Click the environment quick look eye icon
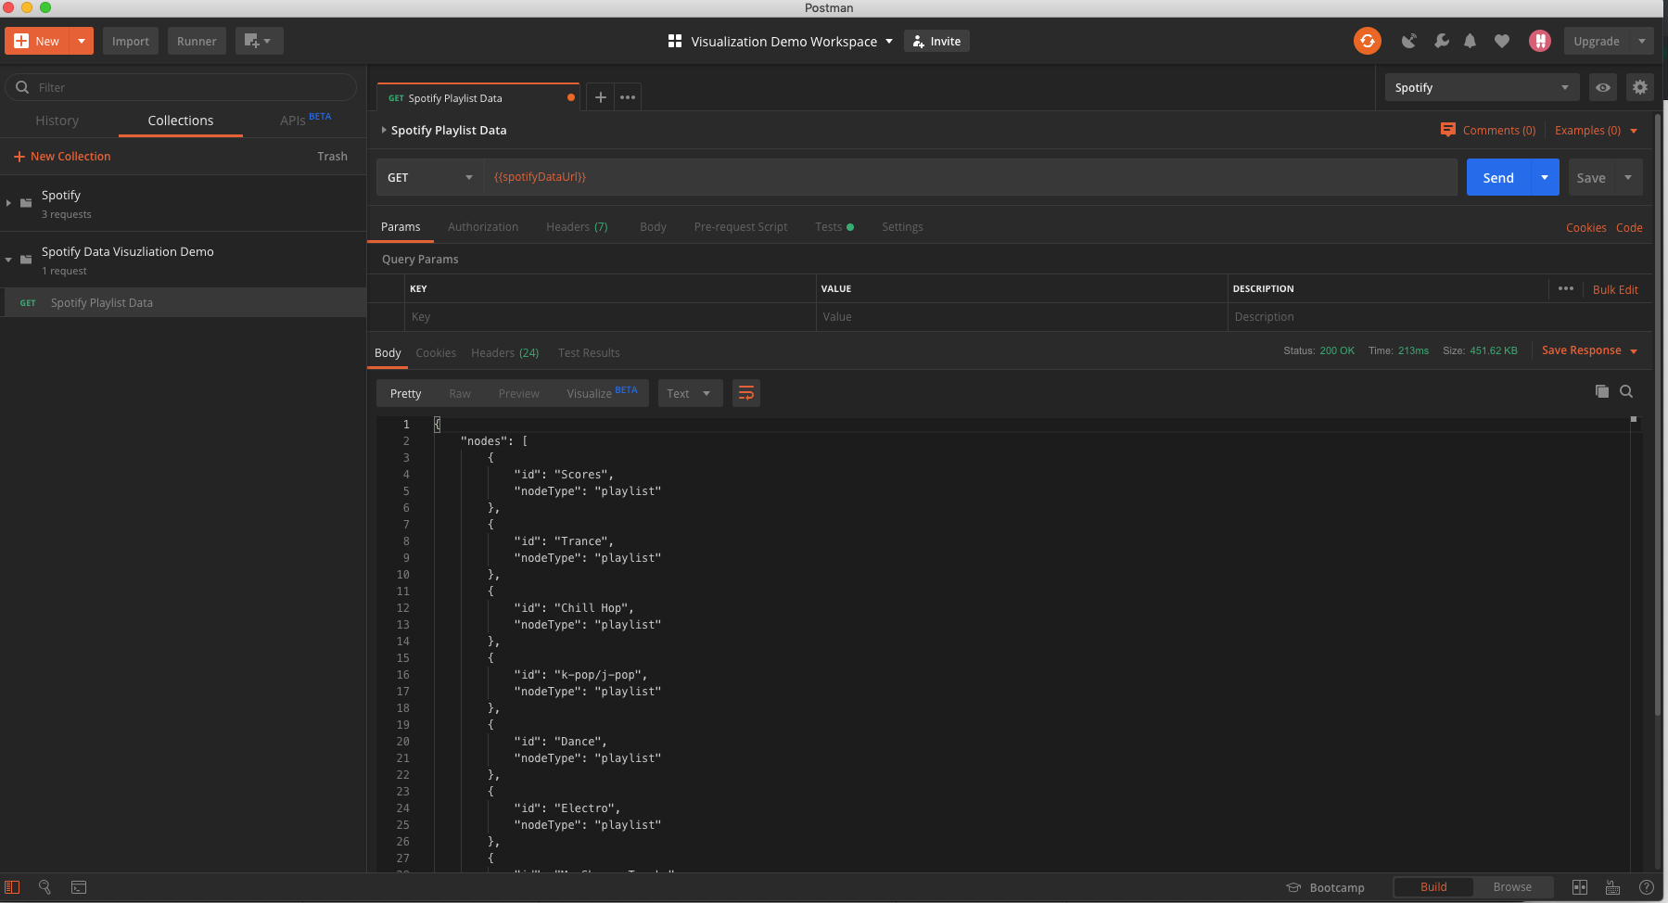 [1603, 87]
